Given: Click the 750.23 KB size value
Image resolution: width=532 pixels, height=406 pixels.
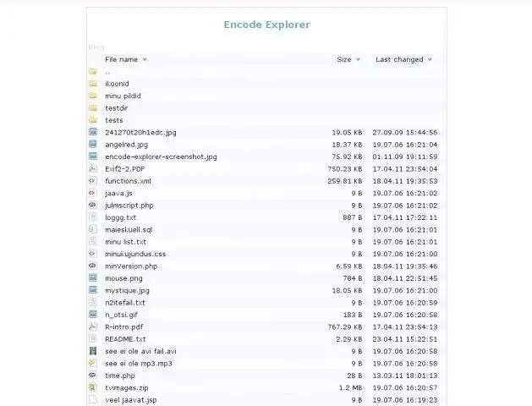Looking at the screenshot, I should point(345,168).
